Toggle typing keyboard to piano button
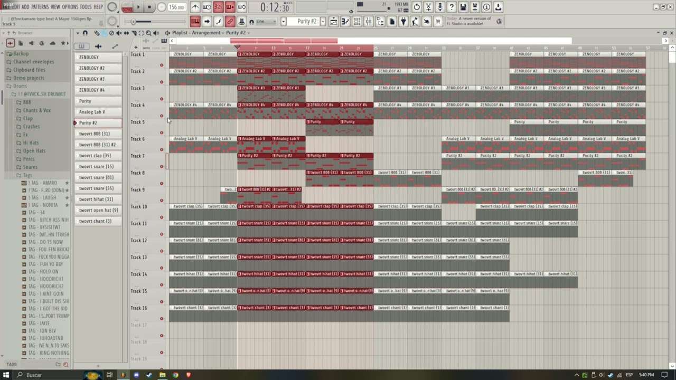Viewport: 676px width, 380px height. click(x=195, y=22)
